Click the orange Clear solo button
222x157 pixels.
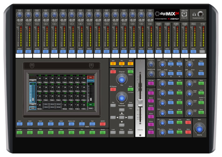(x=130, y=64)
